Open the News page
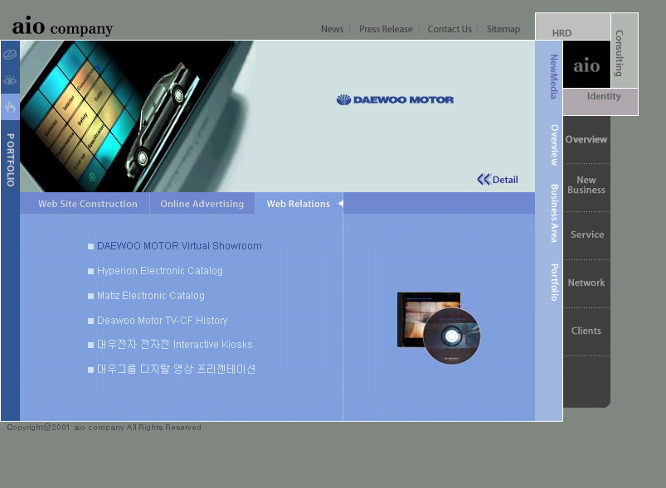Viewport: 666px width, 488px height. click(332, 29)
